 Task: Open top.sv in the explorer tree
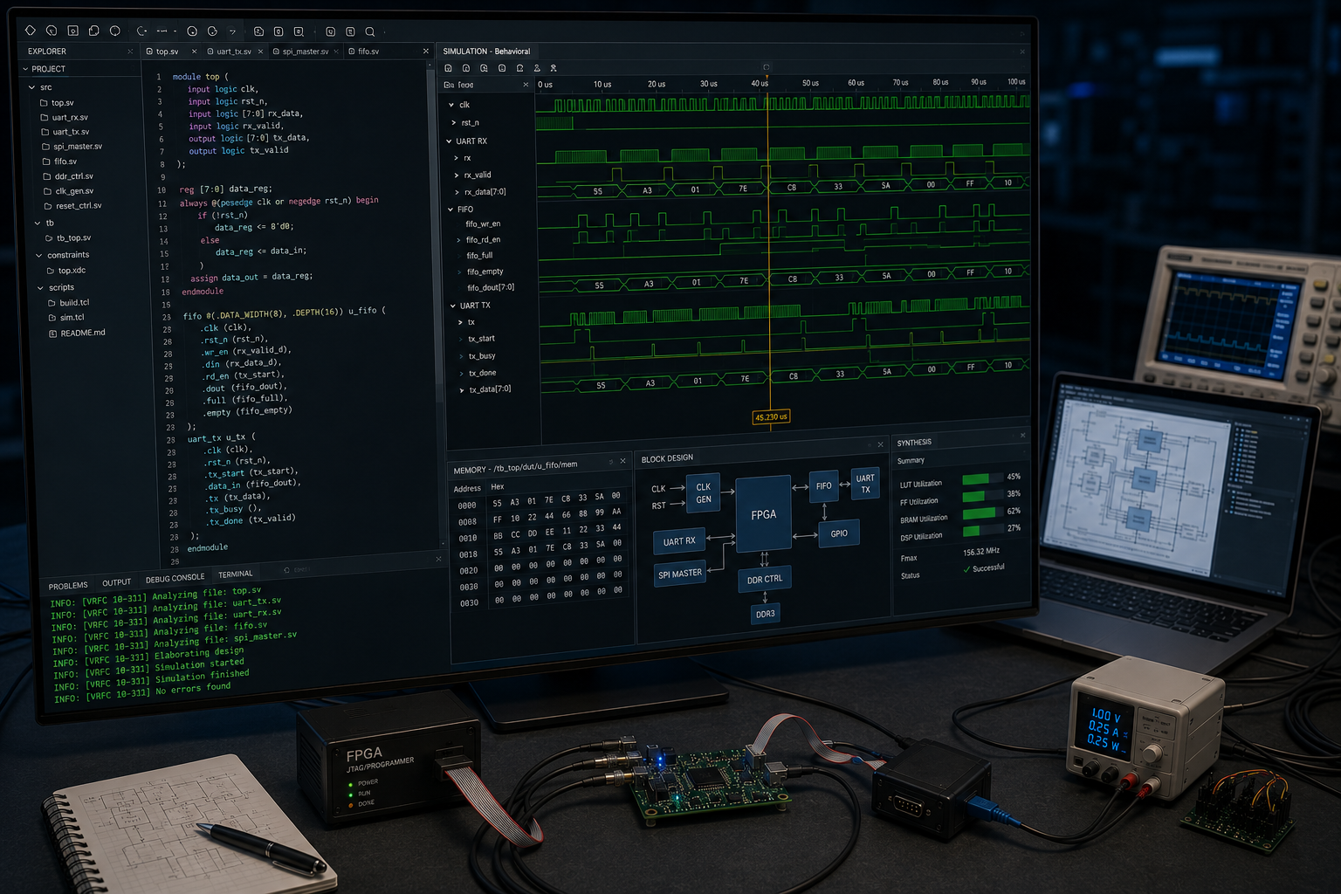[58, 103]
